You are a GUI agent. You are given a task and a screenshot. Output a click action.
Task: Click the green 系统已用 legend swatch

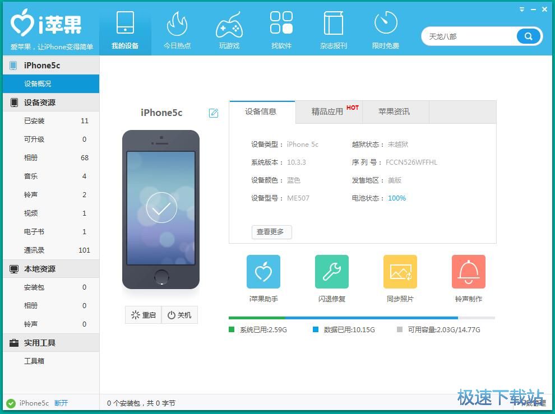232,330
